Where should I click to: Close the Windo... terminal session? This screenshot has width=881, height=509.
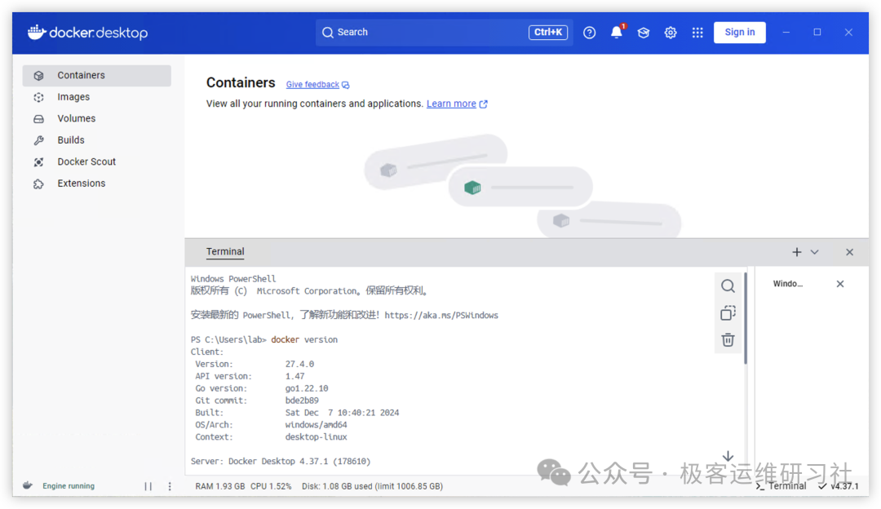tap(840, 284)
